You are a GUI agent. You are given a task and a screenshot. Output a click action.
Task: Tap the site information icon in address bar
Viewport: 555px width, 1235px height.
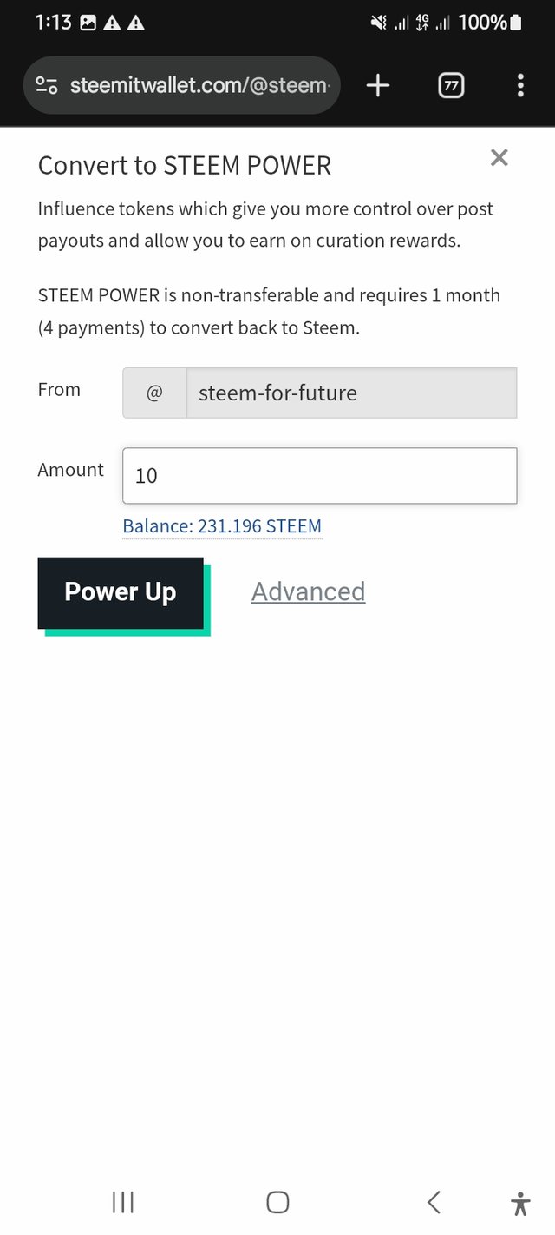46,85
